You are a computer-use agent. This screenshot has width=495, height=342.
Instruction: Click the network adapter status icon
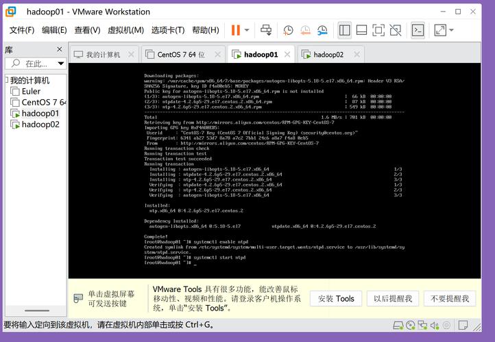point(422,325)
